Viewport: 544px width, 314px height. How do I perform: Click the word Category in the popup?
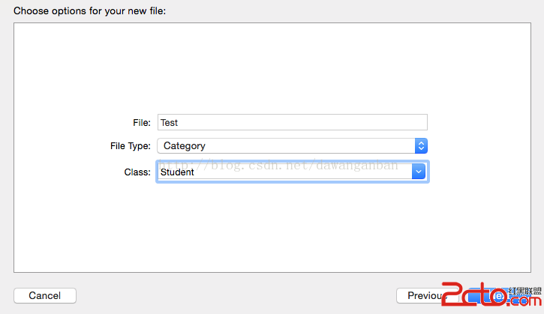[x=185, y=146]
